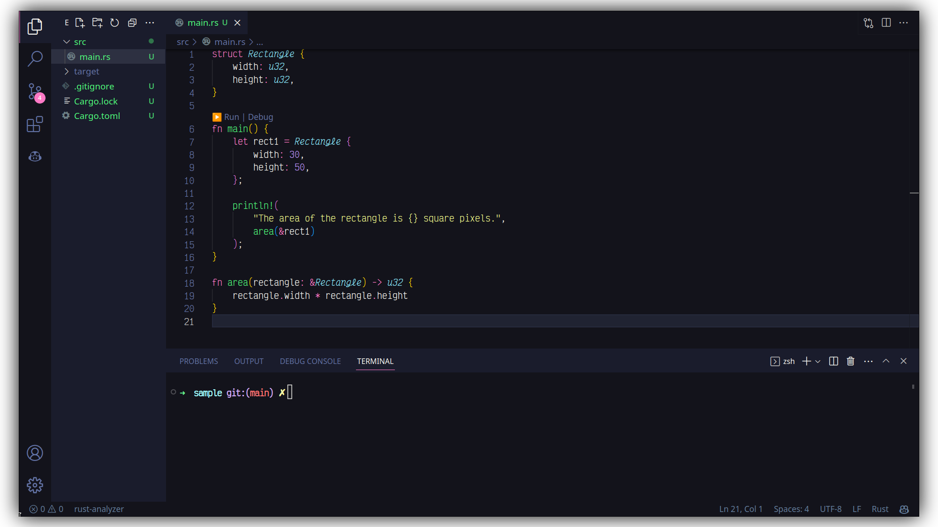Kill terminal with trash icon

coord(850,361)
